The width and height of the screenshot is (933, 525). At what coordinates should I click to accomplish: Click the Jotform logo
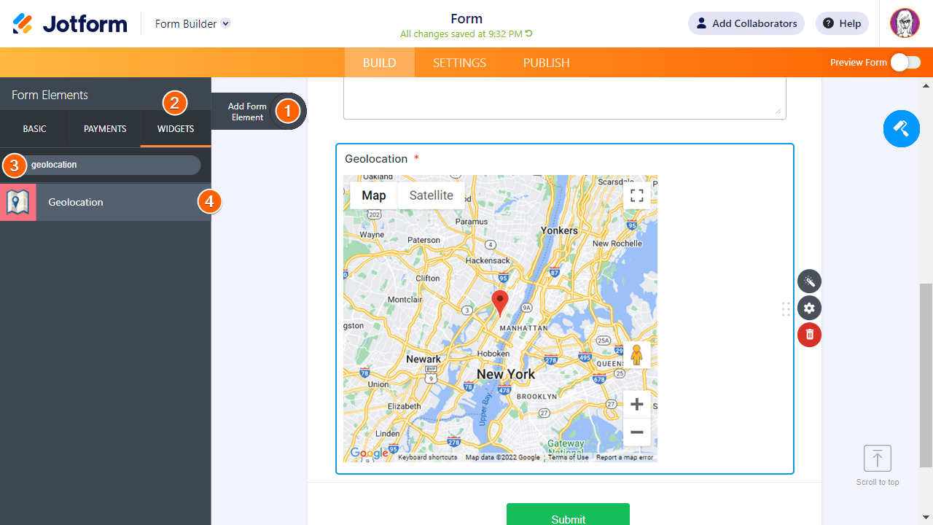(x=70, y=23)
